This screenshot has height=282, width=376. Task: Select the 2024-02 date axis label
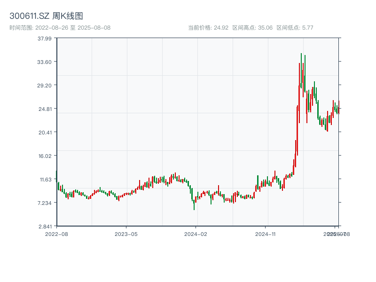[196, 234]
